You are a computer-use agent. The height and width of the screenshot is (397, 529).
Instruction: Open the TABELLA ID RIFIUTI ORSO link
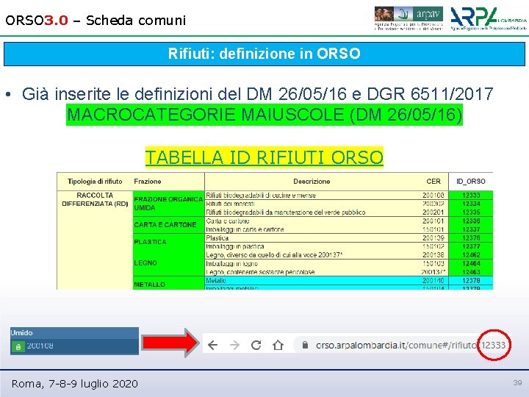(264, 157)
